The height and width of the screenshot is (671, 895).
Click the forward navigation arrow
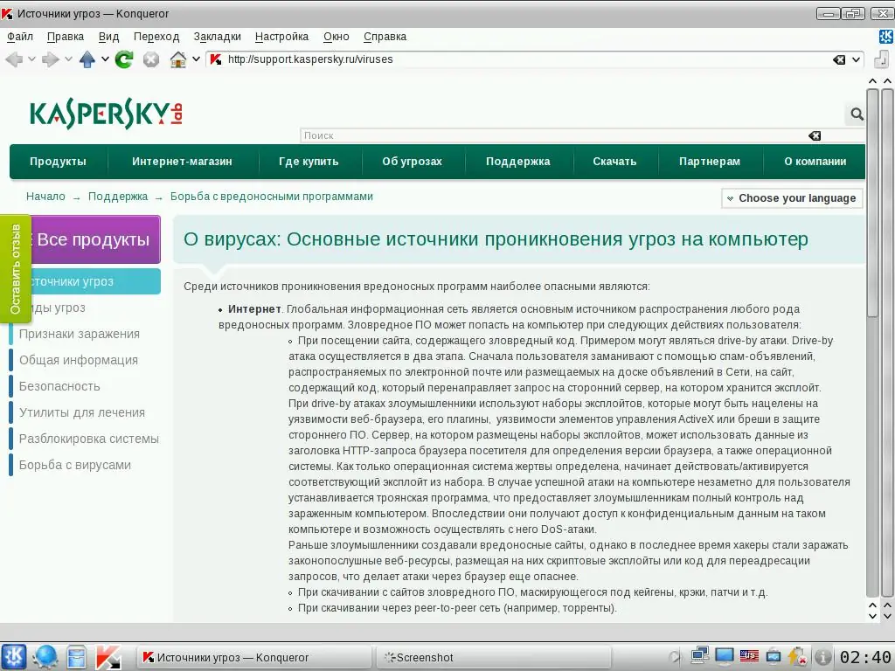(x=52, y=59)
